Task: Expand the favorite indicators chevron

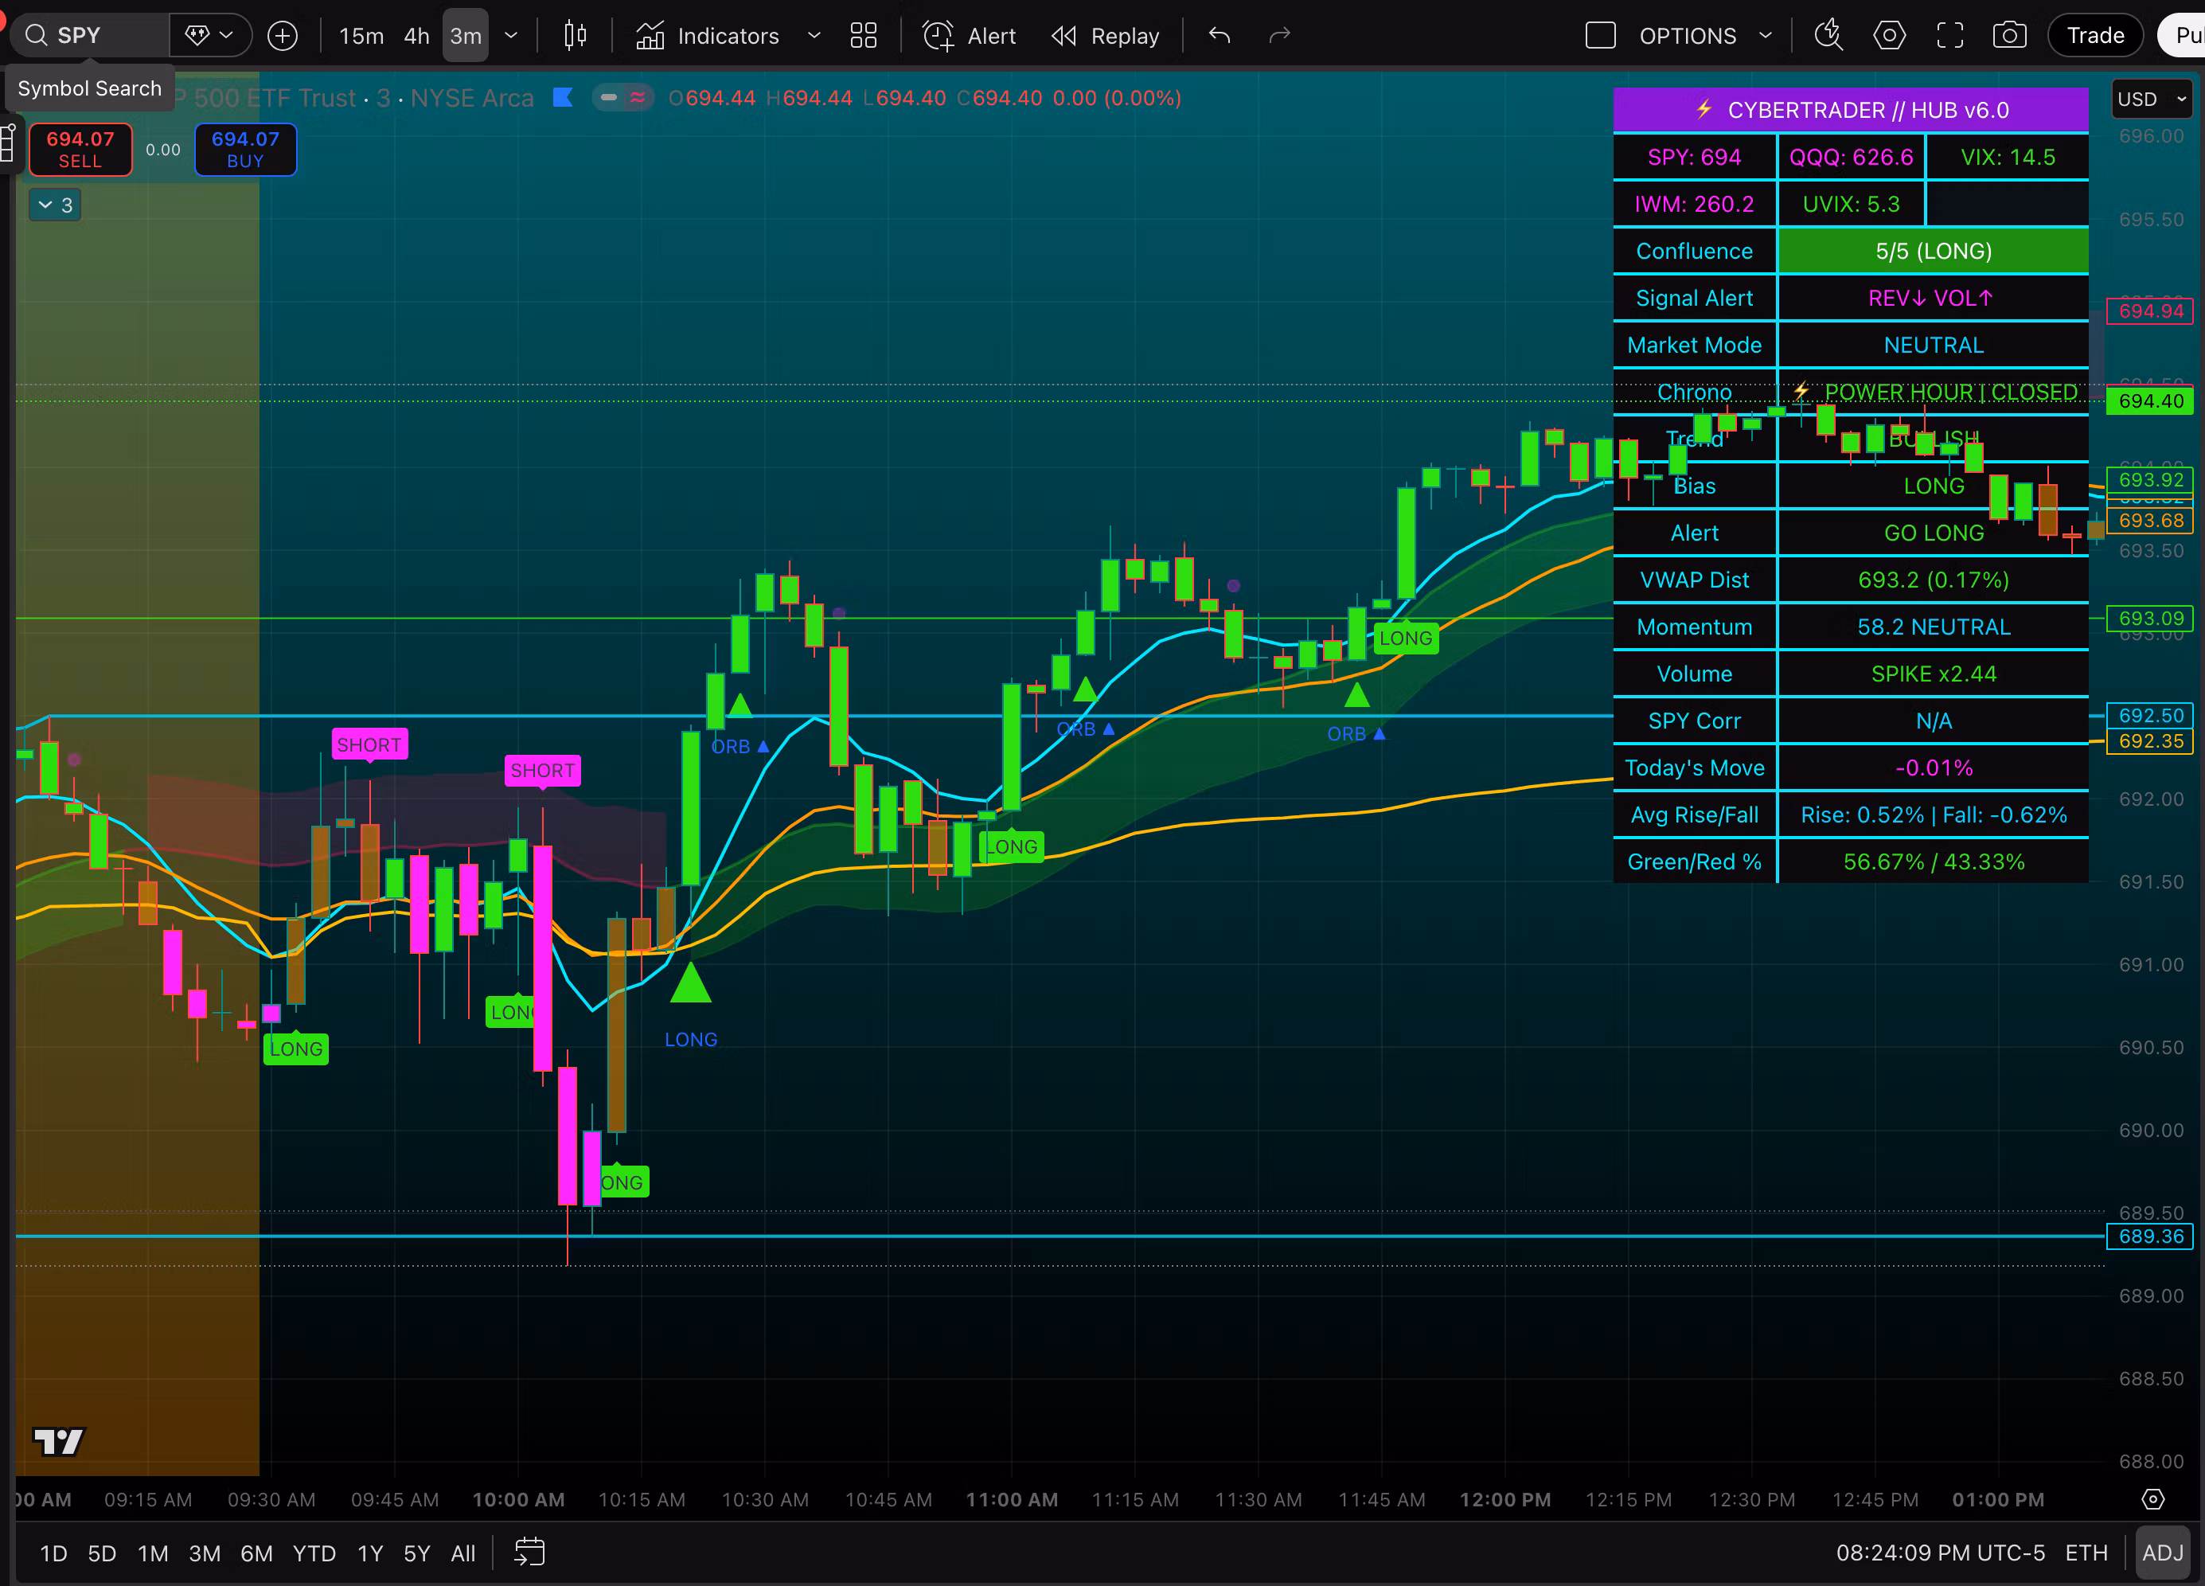Action: pyautogui.click(x=814, y=36)
